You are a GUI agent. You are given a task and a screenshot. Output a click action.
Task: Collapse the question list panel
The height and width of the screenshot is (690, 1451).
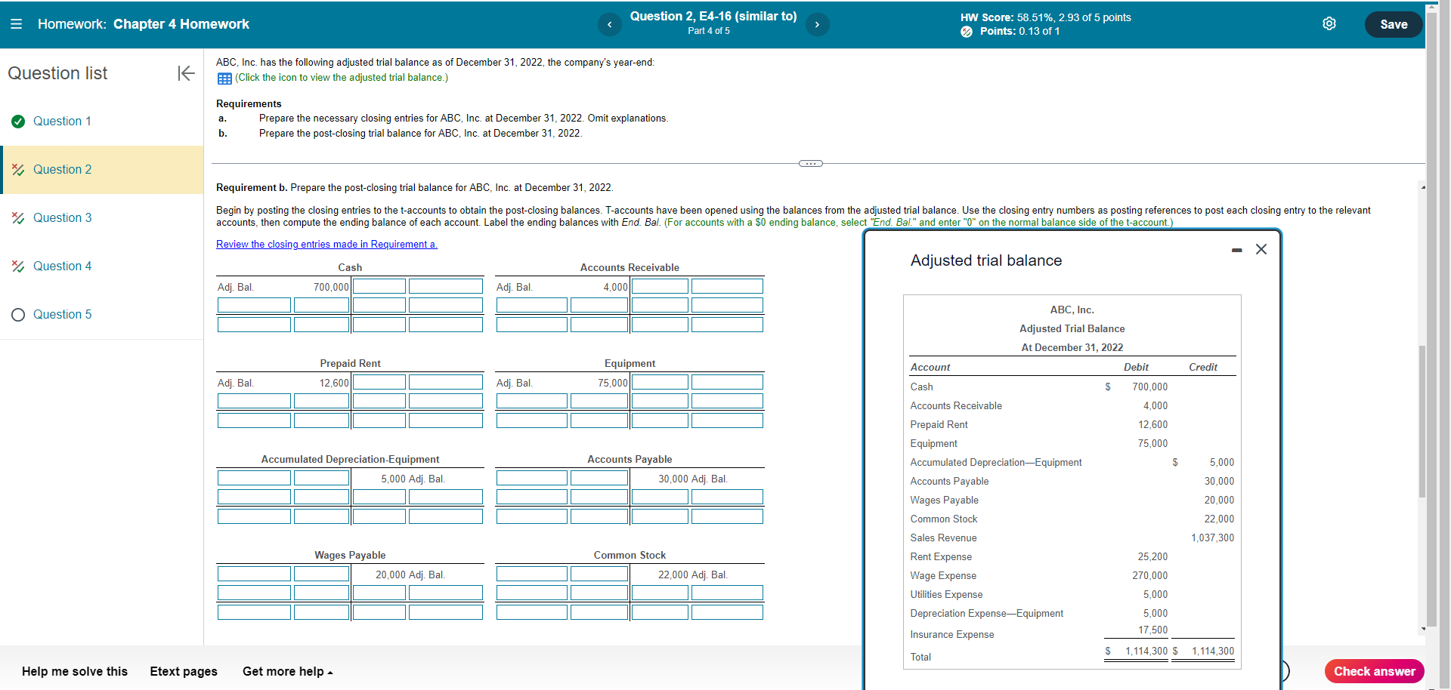[x=186, y=73]
